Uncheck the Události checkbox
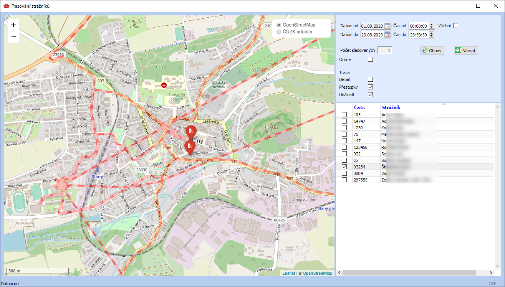The height and width of the screenshot is (287, 505). (x=371, y=95)
